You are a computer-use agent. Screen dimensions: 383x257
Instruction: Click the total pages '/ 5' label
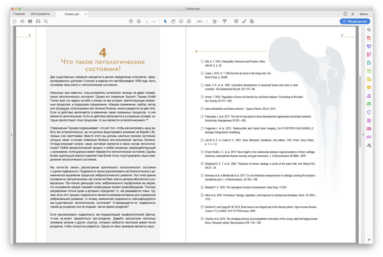(153, 21)
